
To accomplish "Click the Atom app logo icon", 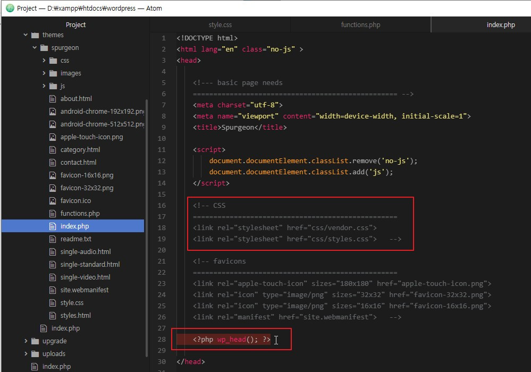I will (10, 8).
